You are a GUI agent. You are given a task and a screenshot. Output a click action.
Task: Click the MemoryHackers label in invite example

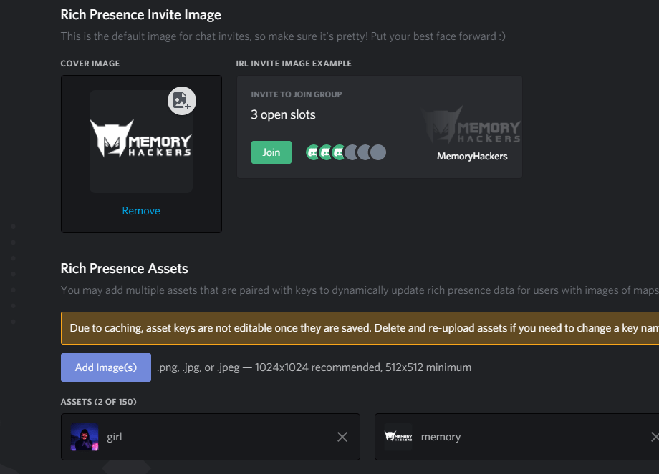click(x=472, y=156)
